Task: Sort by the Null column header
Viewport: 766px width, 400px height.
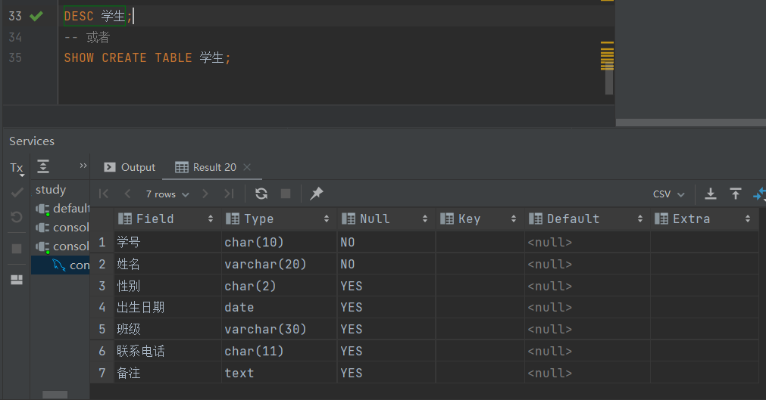Action: pyautogui.click(x=386, y=219)
